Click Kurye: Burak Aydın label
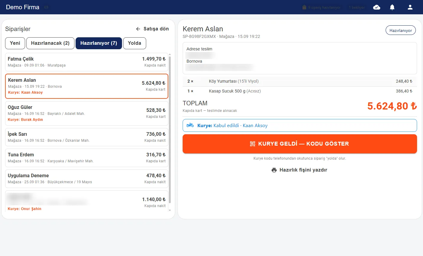This screenshot has height=256, width=423. point(25,120)
